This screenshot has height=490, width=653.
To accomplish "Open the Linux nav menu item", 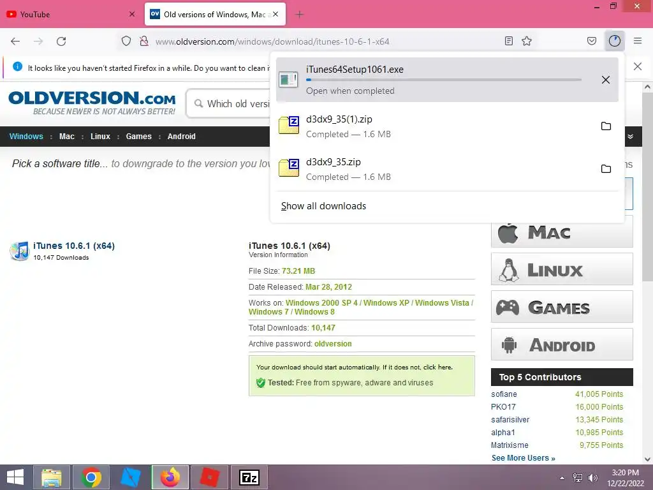I will click(x=100, y=137).
